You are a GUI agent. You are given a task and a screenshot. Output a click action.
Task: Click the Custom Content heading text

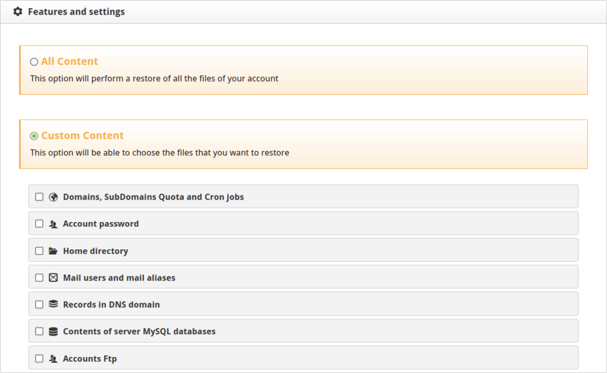tap(82, 136)
